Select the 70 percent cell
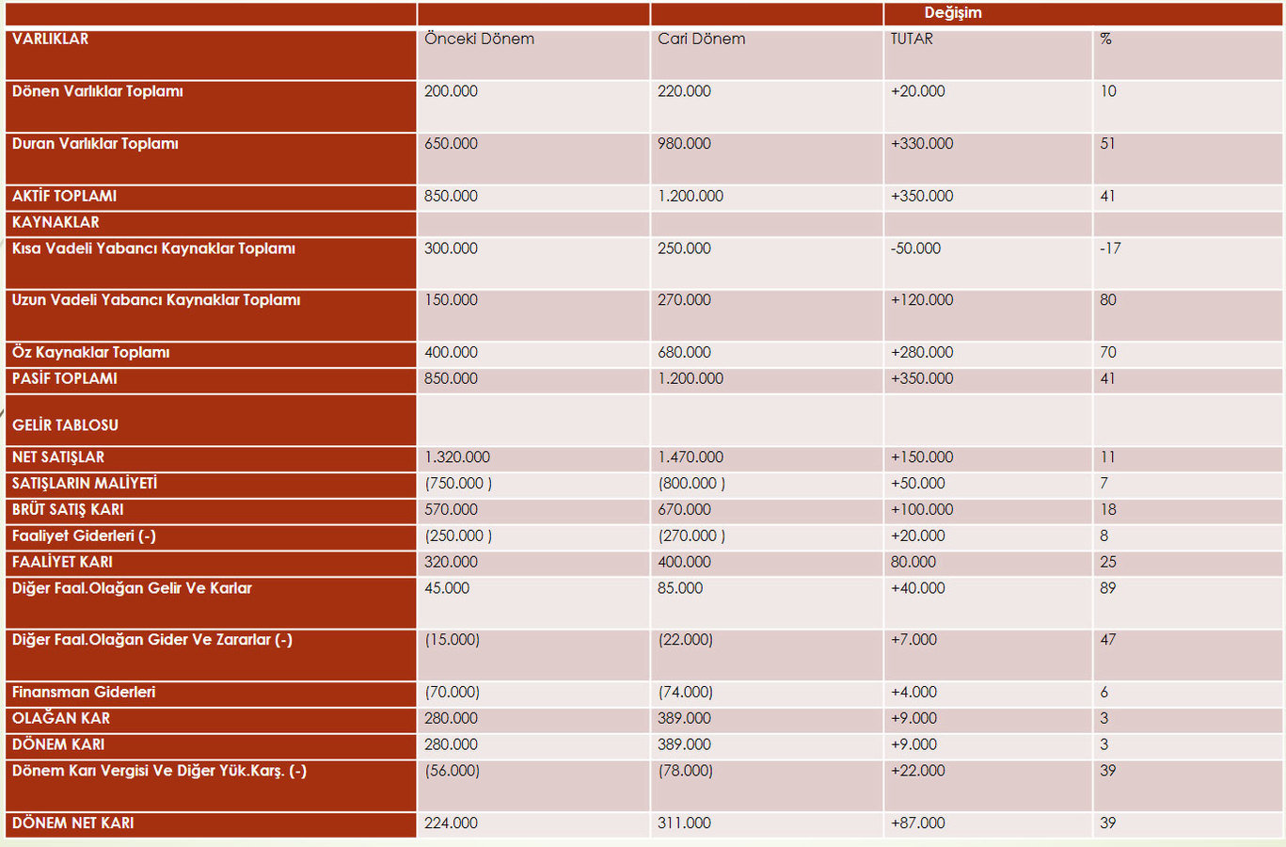The height and width of the screenshot is (847, 1286). tap(1108, 353)
